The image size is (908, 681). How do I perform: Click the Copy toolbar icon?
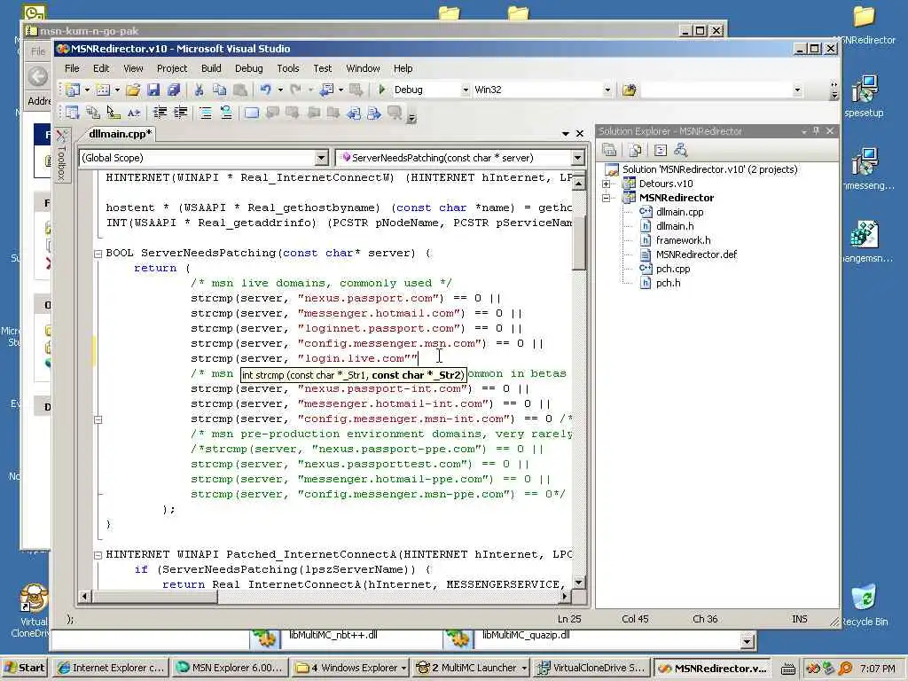click(220, 90)
